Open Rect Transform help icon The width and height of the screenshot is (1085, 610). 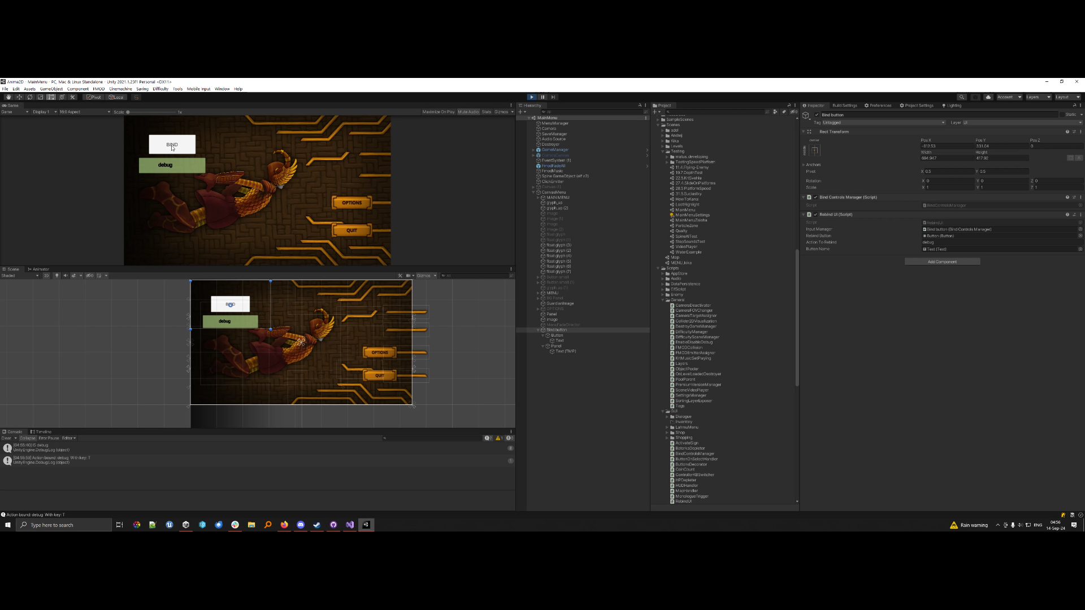[x=1067, y=132]
